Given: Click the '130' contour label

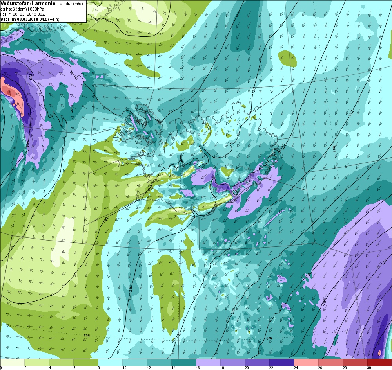Looking at the screenshot, I should point(233,311).
